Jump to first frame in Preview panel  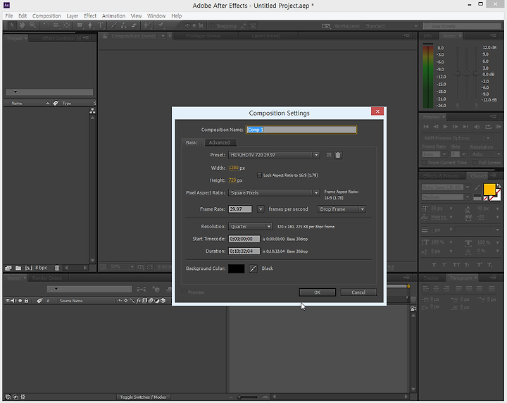pos(426,127)
